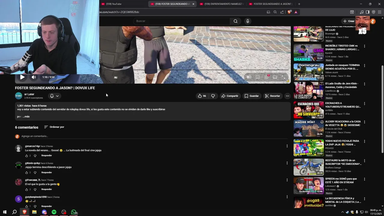Viewport: 384px width, 216px height.
Task: Like the comment by @marcos14gr
Action: [26, 156]
